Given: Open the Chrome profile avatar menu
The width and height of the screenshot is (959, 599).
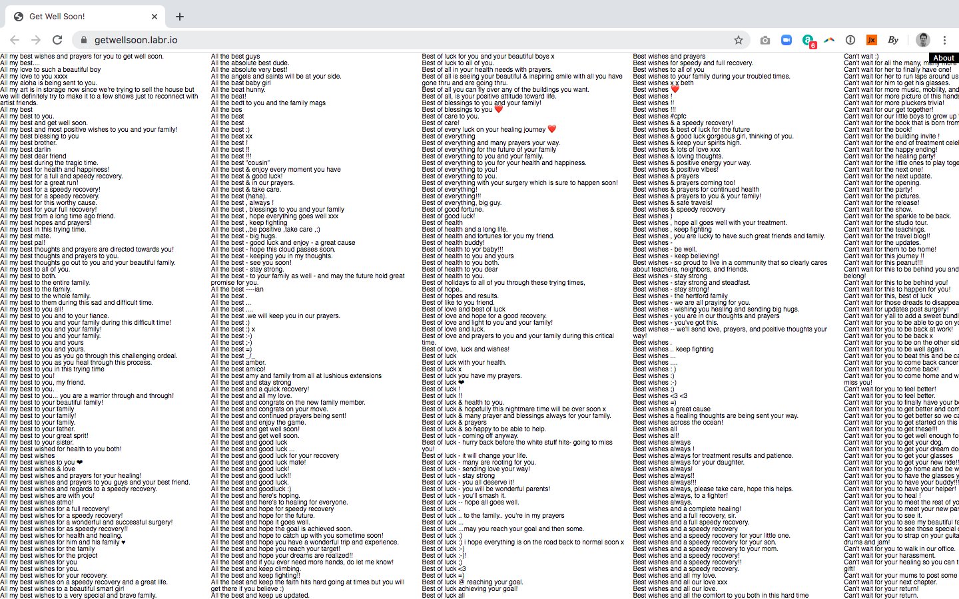Looking at the screenshot, I should [x=922, y=40].
